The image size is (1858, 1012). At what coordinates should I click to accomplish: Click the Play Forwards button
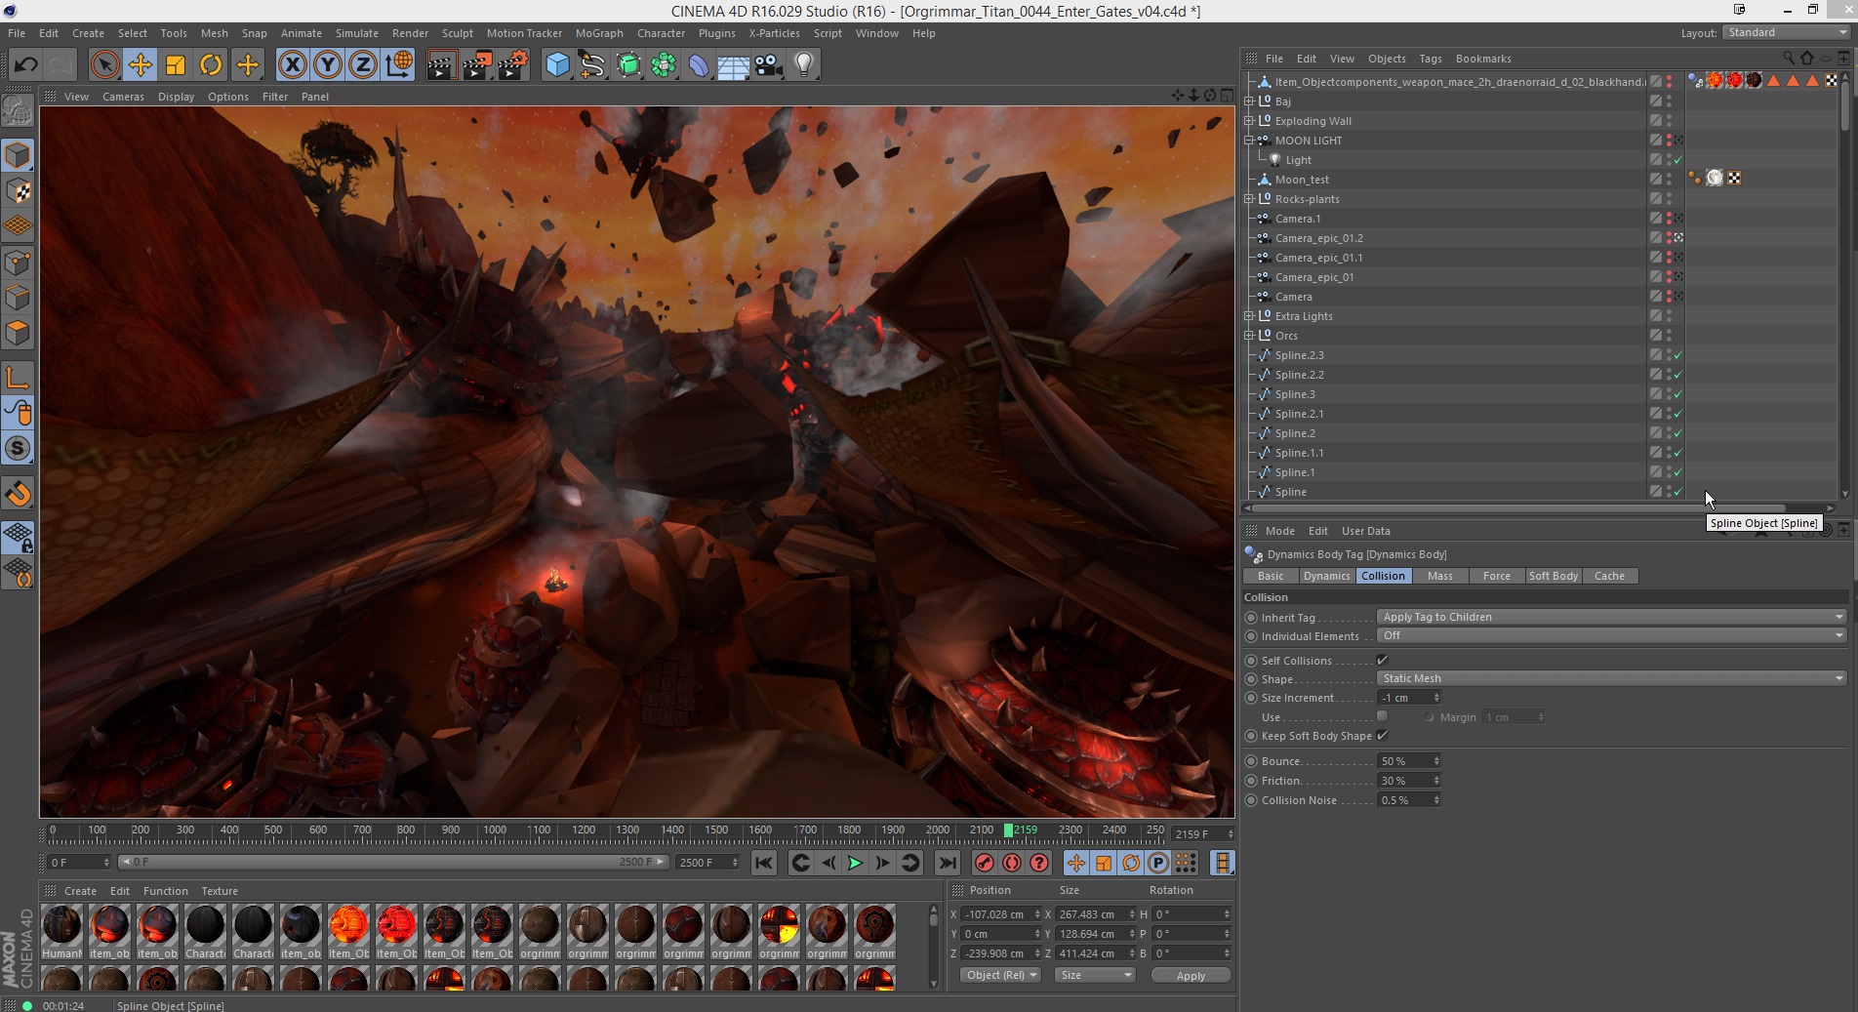pos(855,863)
